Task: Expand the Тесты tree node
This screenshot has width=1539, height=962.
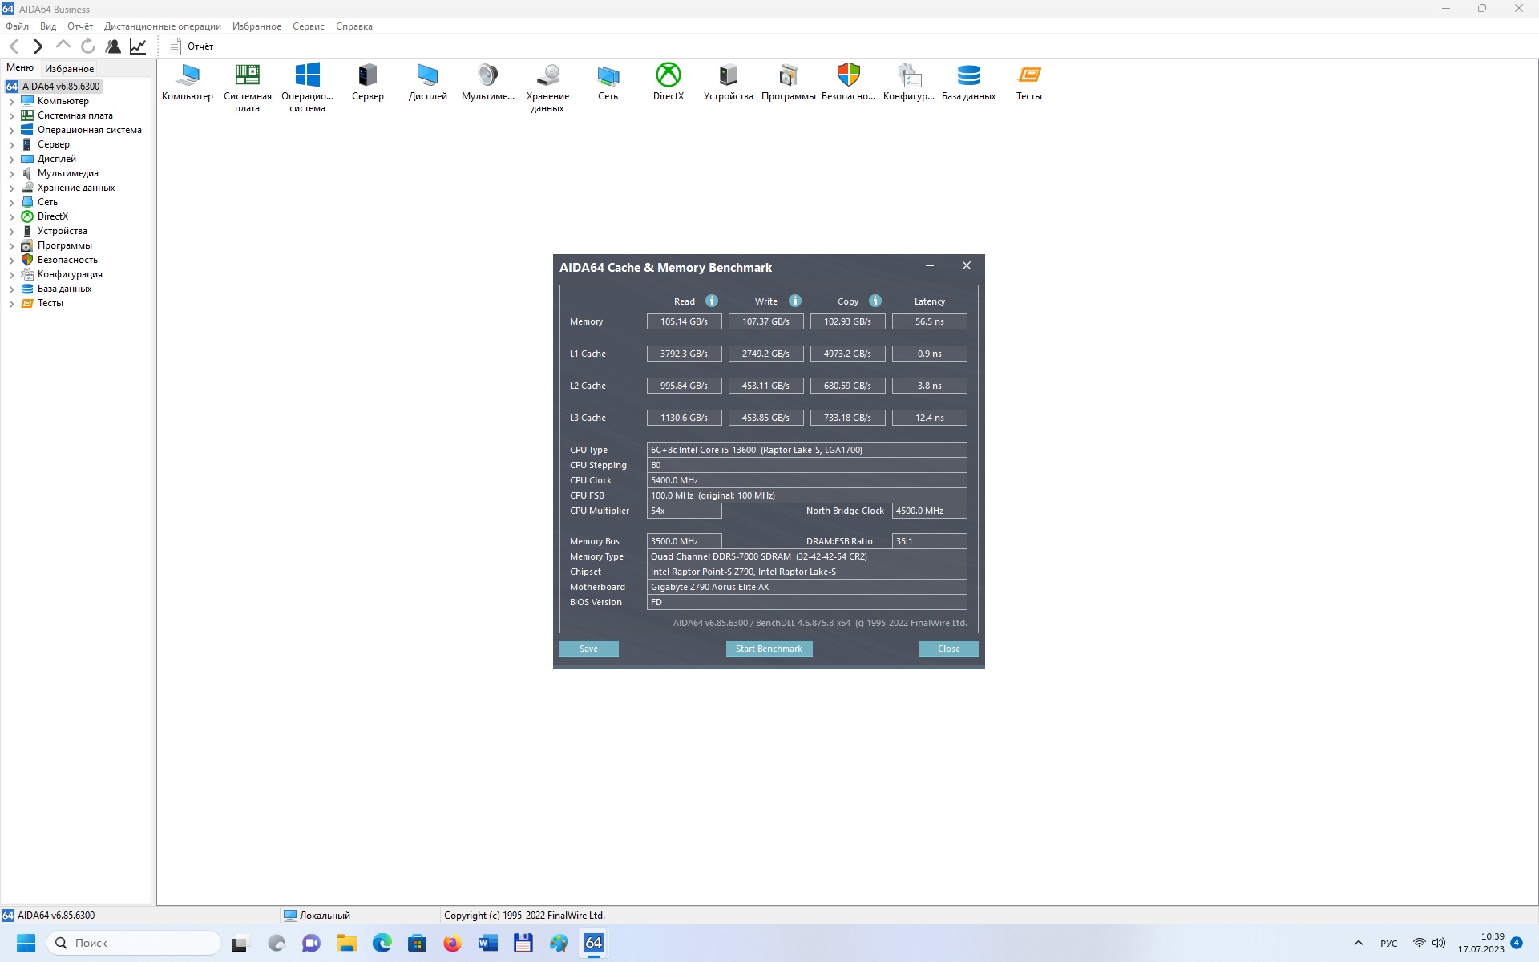Action: pos(11,304)
